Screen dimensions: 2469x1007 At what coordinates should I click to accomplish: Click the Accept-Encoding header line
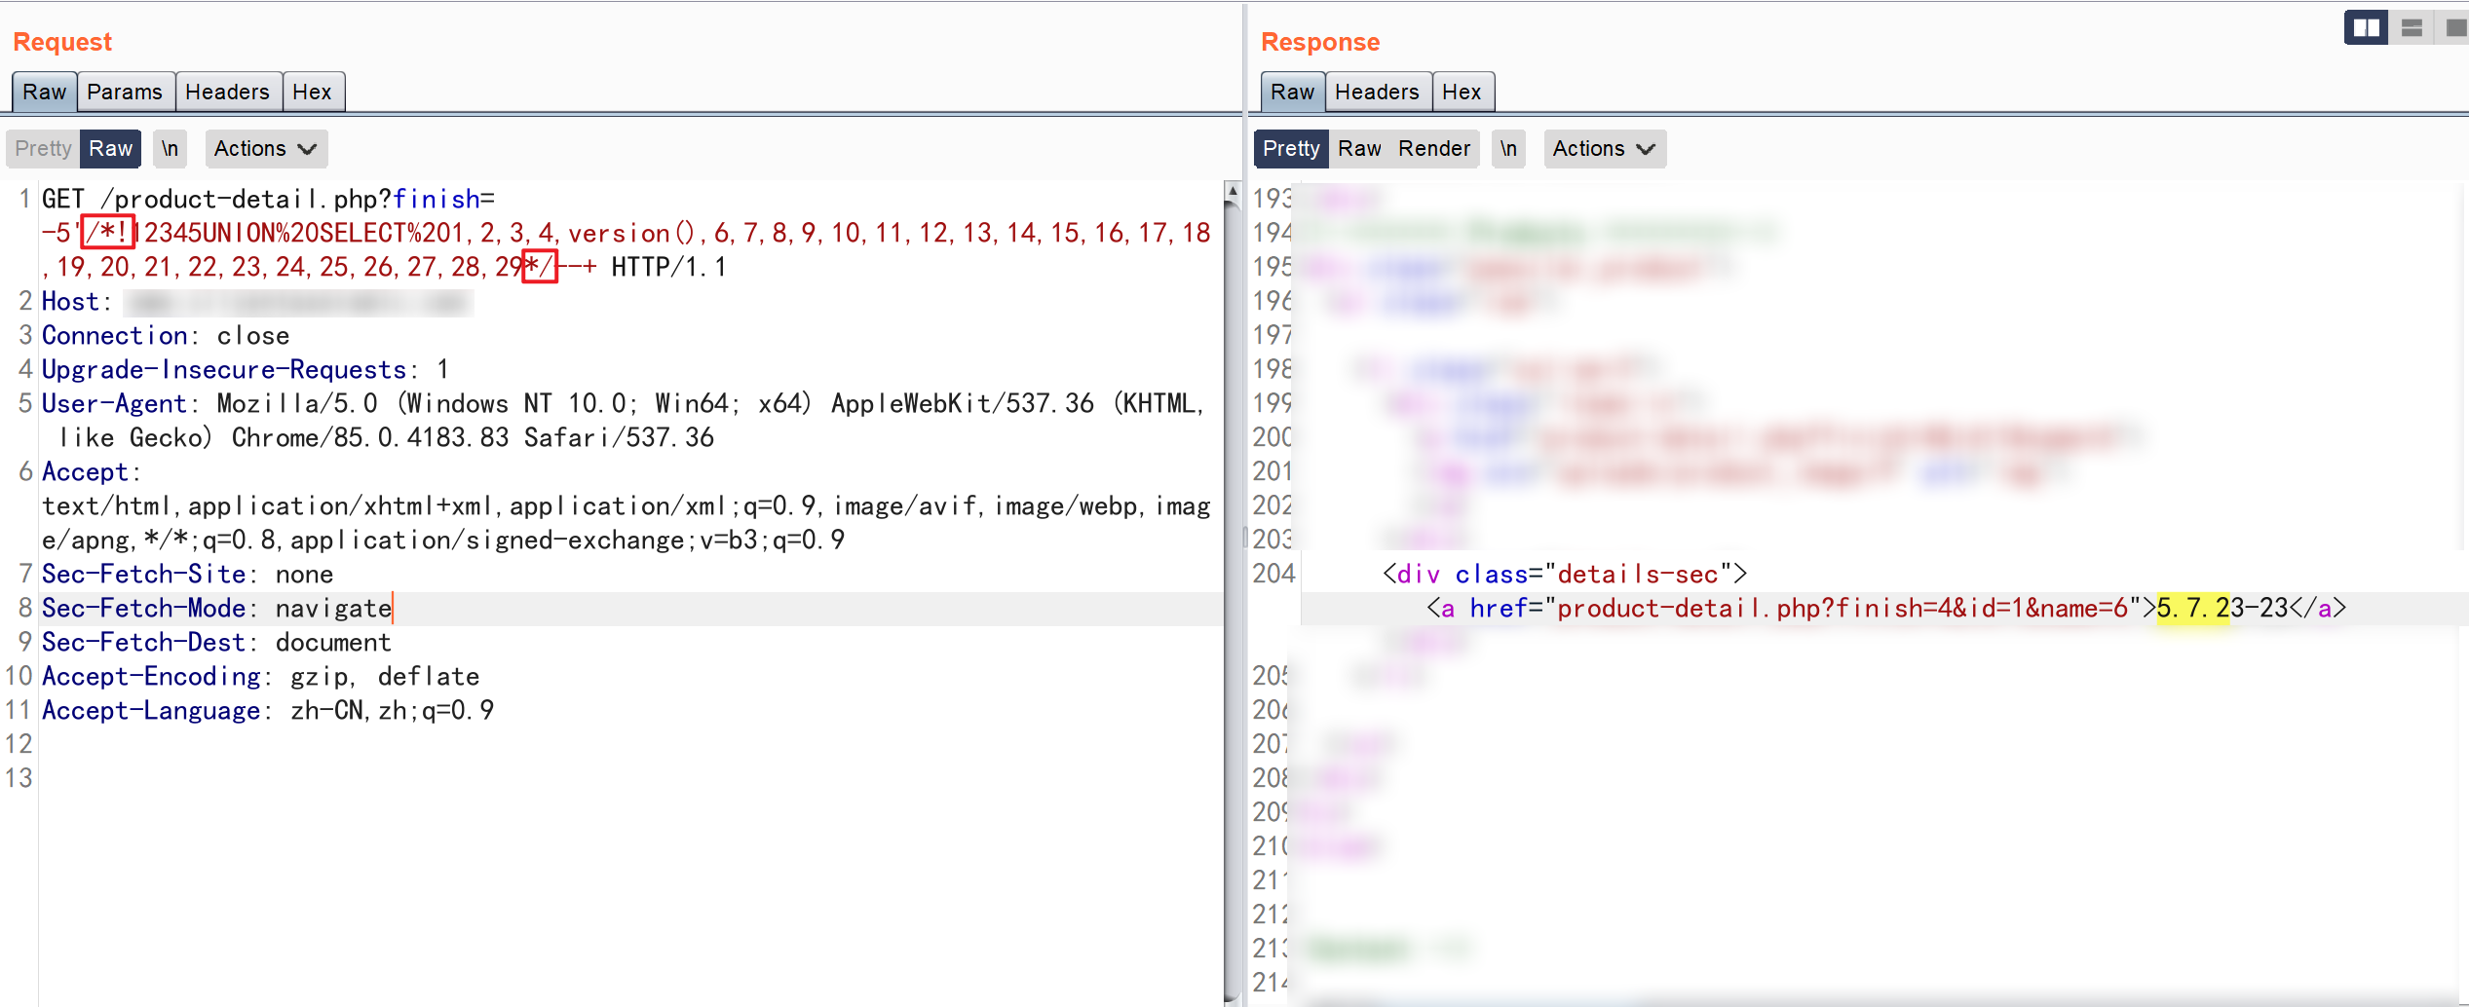[x=260, y=677]
